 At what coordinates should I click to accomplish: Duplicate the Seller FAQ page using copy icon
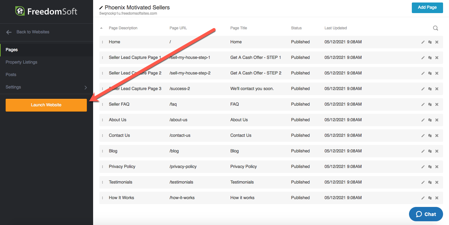click(x=430, y=104)
